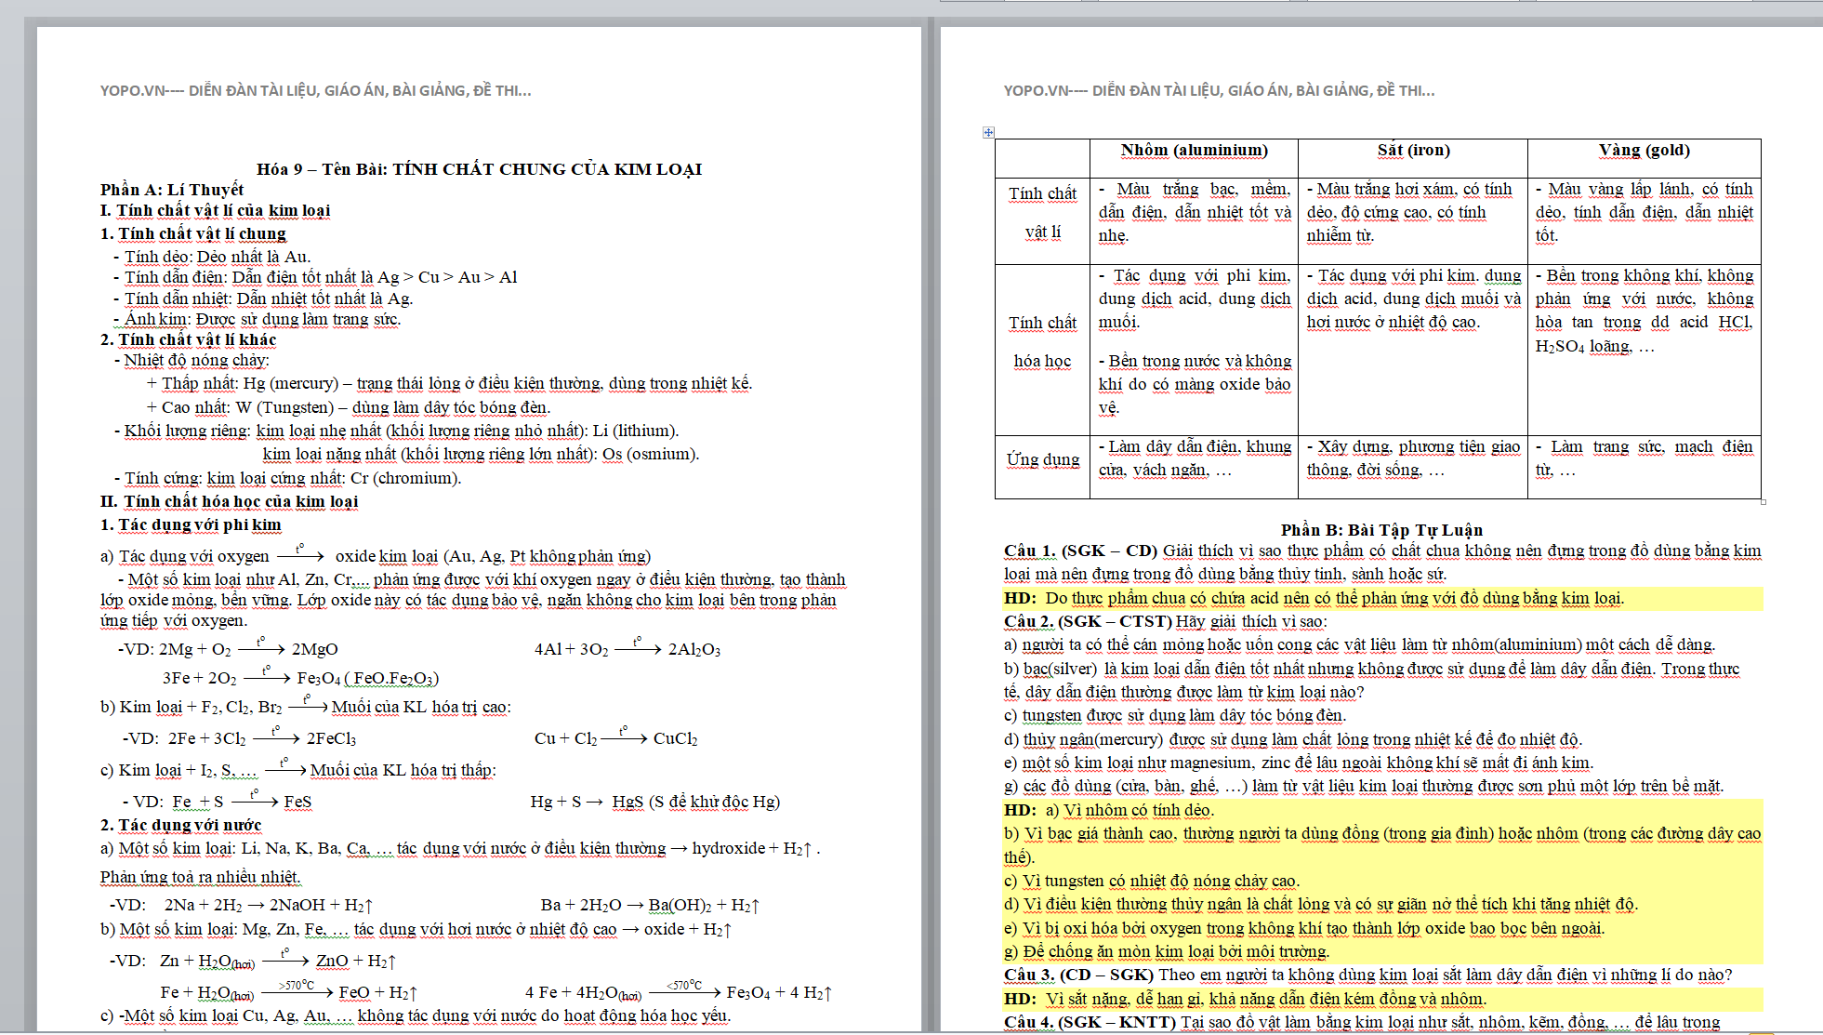Click subheading '1. Tác dụng với phi kim'
The height and width of the screenshot is (1035, 1823).
[191, 525]
